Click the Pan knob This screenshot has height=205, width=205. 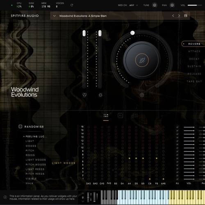pos(172,5)
